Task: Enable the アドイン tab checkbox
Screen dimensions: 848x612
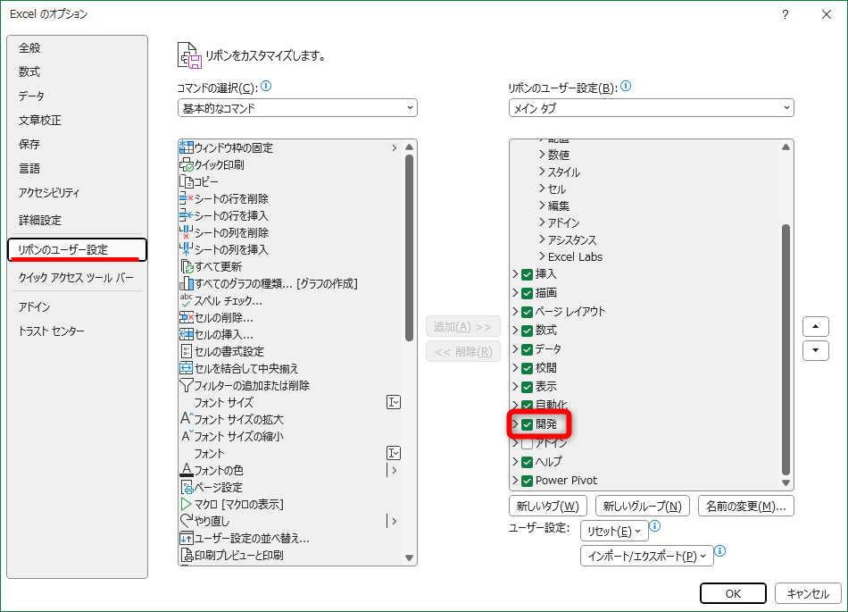Action: (526, 441)
